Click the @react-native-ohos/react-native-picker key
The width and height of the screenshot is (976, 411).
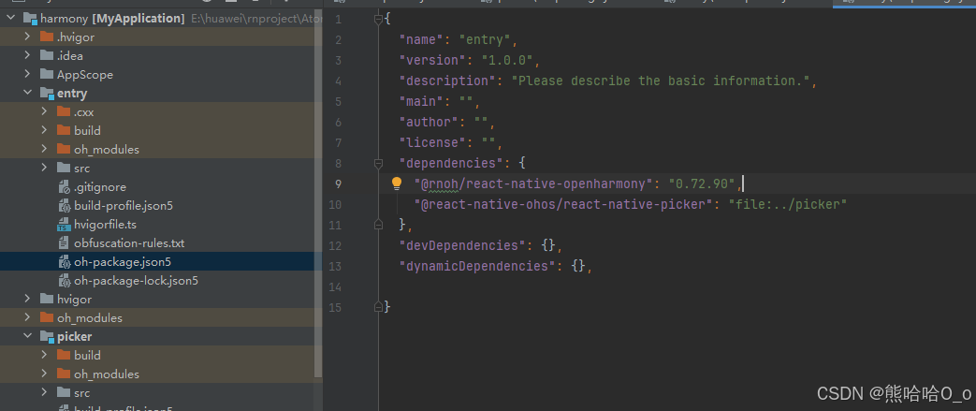pyautogui.click(x=564, y=204)
